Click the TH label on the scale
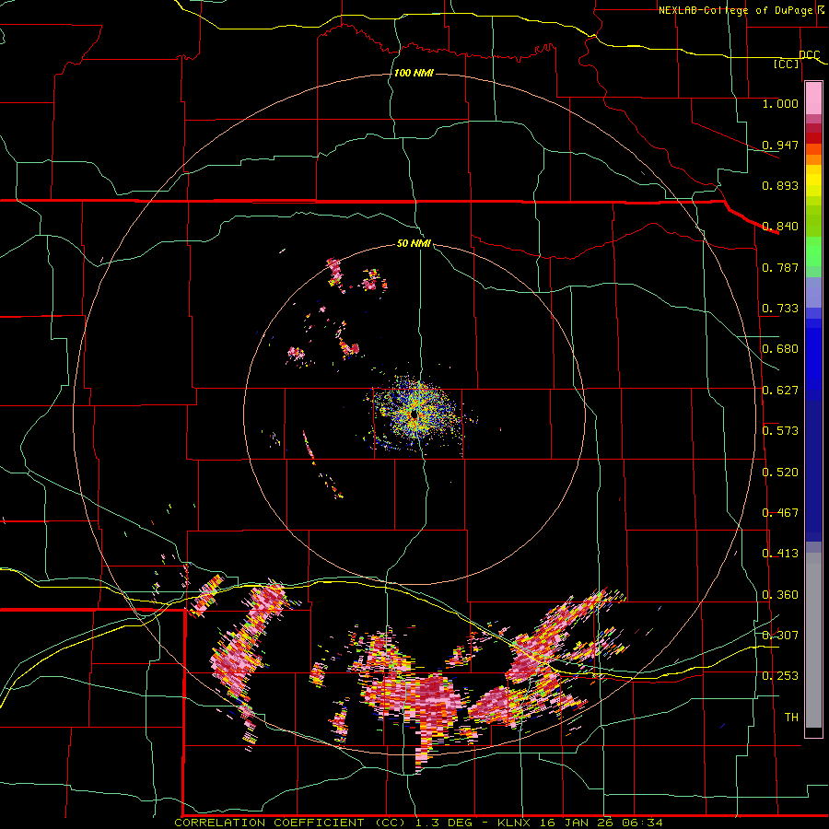This screenshot has height=829, width=829. click(x=791, y=718)
